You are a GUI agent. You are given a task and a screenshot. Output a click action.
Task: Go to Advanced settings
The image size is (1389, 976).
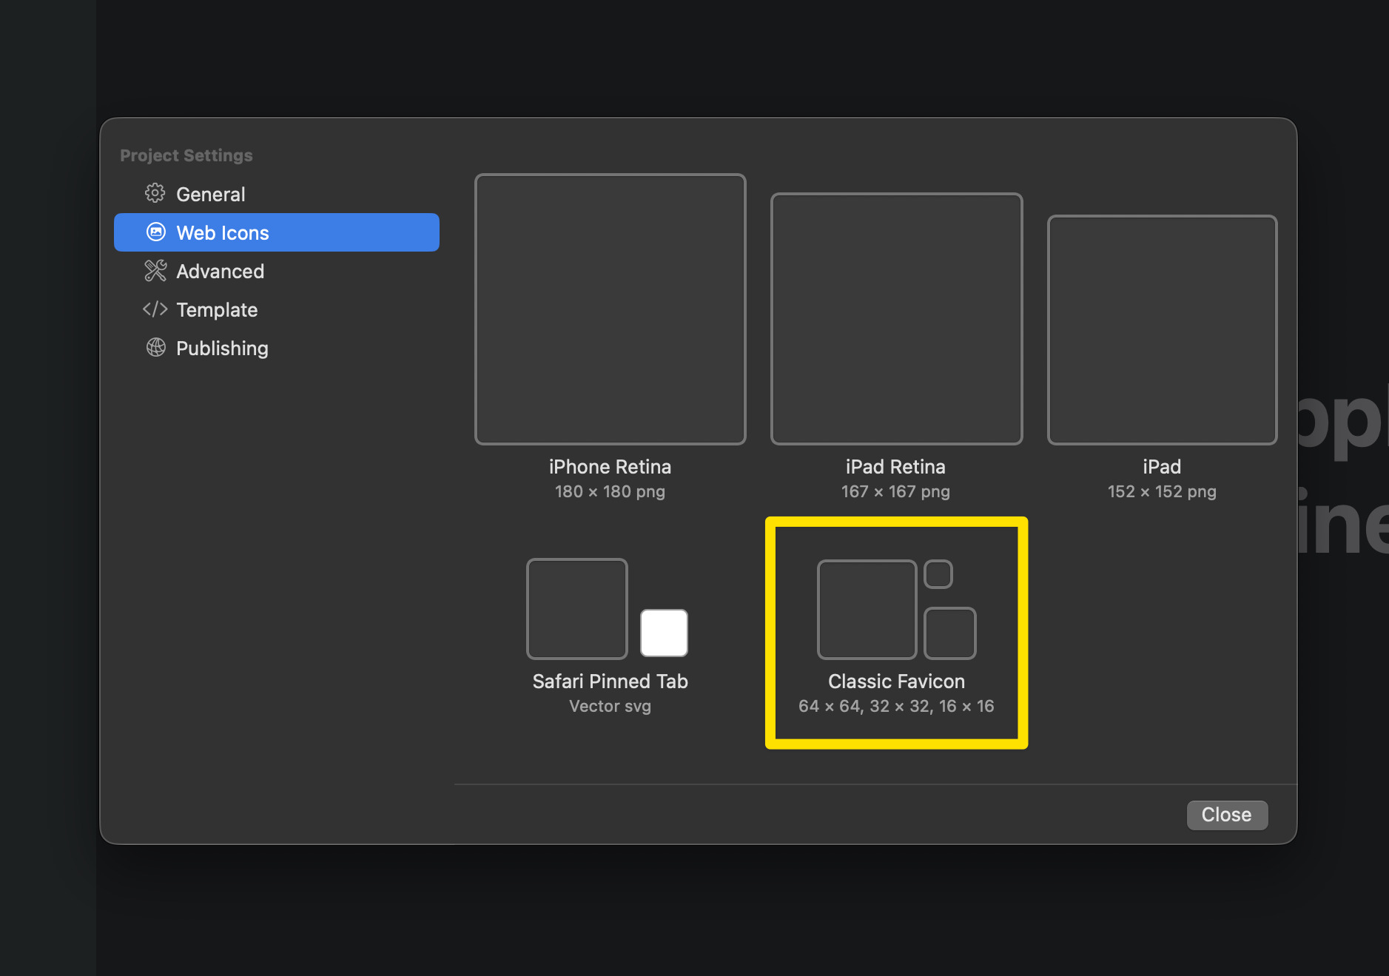tap(220, 271)
